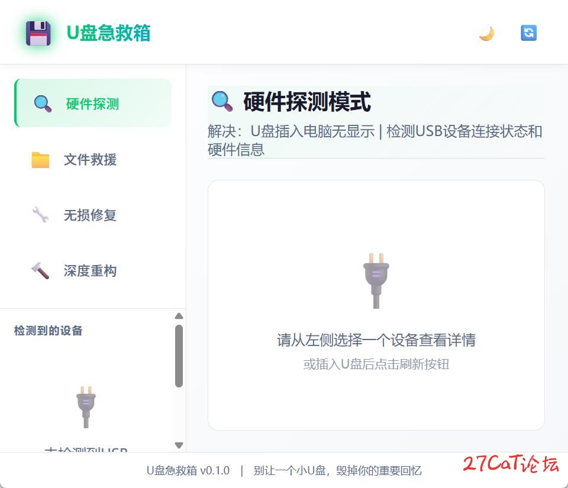568x488 pixels.
Task: Switch to the 硬件探测 tab
Action: (x=92, y=104)
